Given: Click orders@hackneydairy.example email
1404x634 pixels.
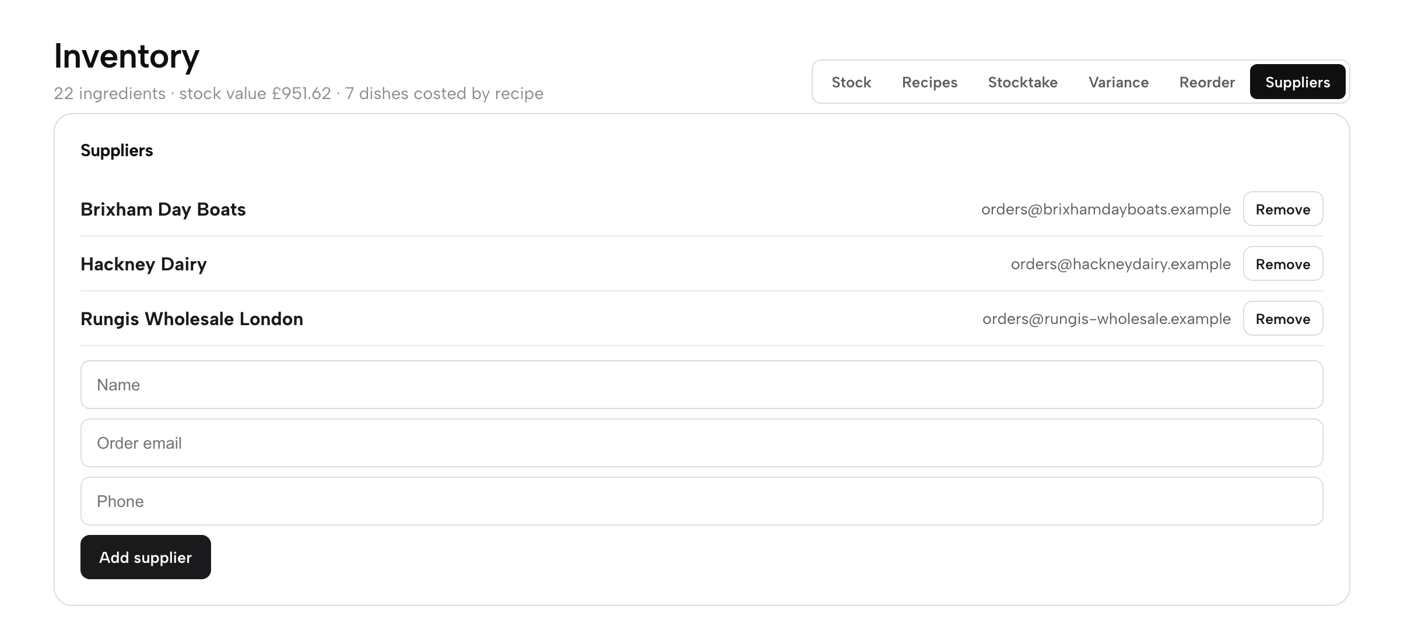Looking at the screenshot, I should [1121, 264].
